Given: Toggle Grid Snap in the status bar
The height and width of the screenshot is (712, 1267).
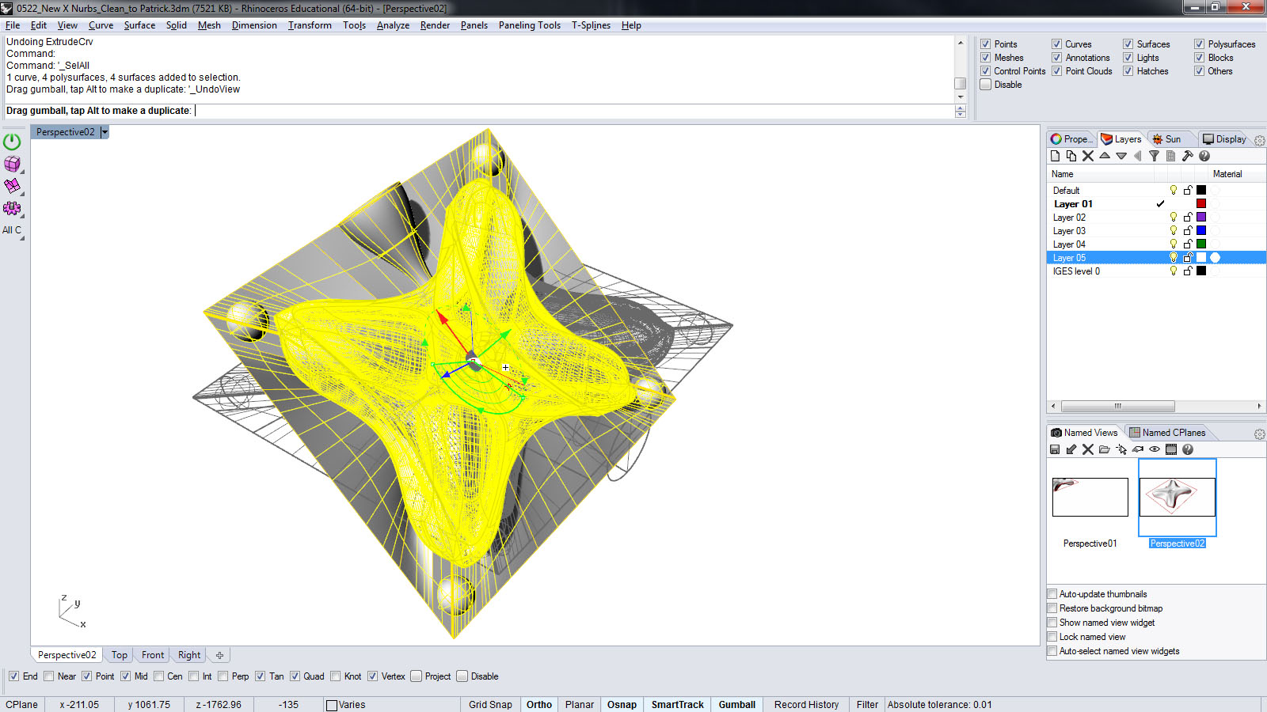Looking at the screenshot, I should [x=490, y=705].
